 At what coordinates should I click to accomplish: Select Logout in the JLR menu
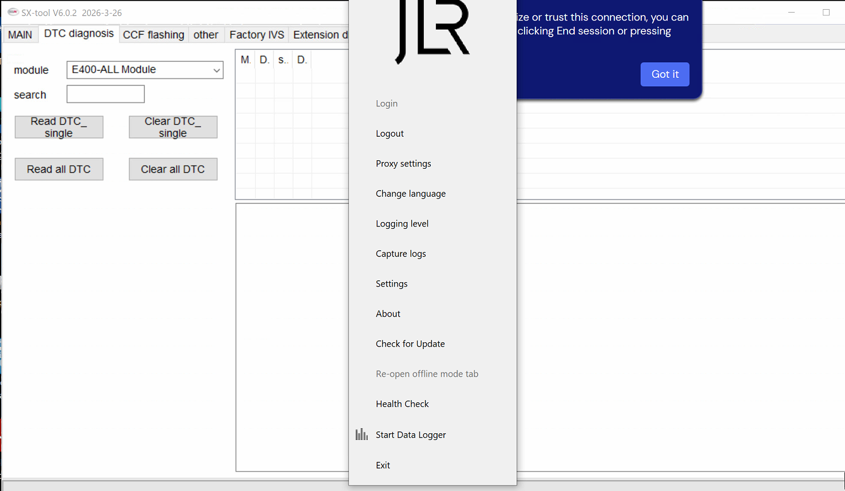click(390, 133)
